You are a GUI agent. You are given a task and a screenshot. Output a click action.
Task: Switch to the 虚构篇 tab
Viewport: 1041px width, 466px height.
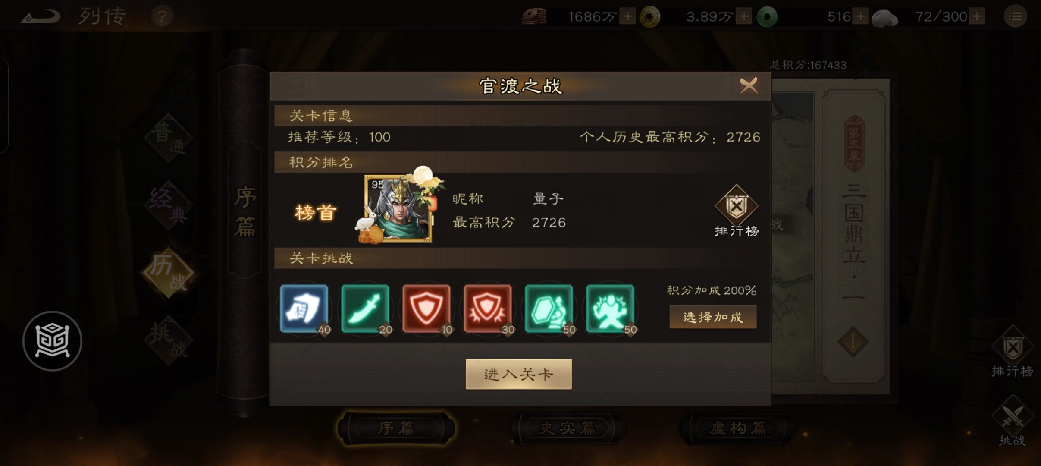[738, 428]
